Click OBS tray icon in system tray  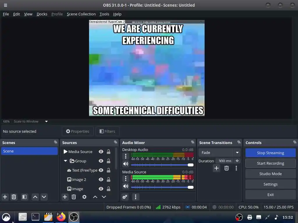pos(239,217)
